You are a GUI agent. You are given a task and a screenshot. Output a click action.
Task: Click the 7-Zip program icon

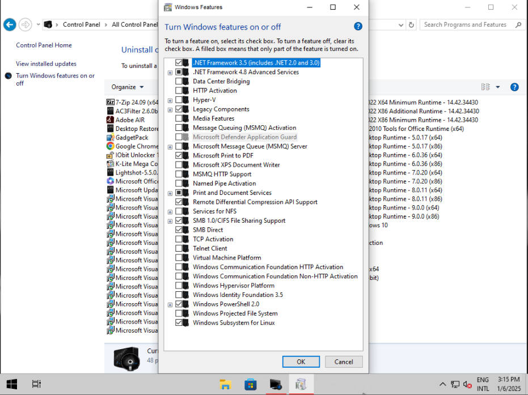tap(110, 102)
